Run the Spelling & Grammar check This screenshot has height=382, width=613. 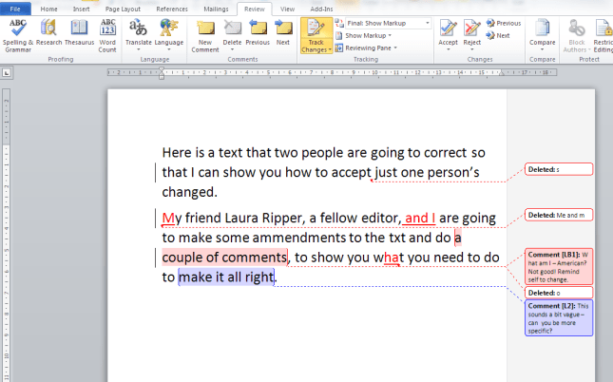click(x=17, y=32)
